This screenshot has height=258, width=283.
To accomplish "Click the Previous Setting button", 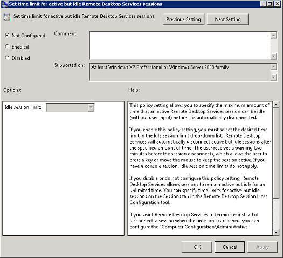I will point(183,19).
